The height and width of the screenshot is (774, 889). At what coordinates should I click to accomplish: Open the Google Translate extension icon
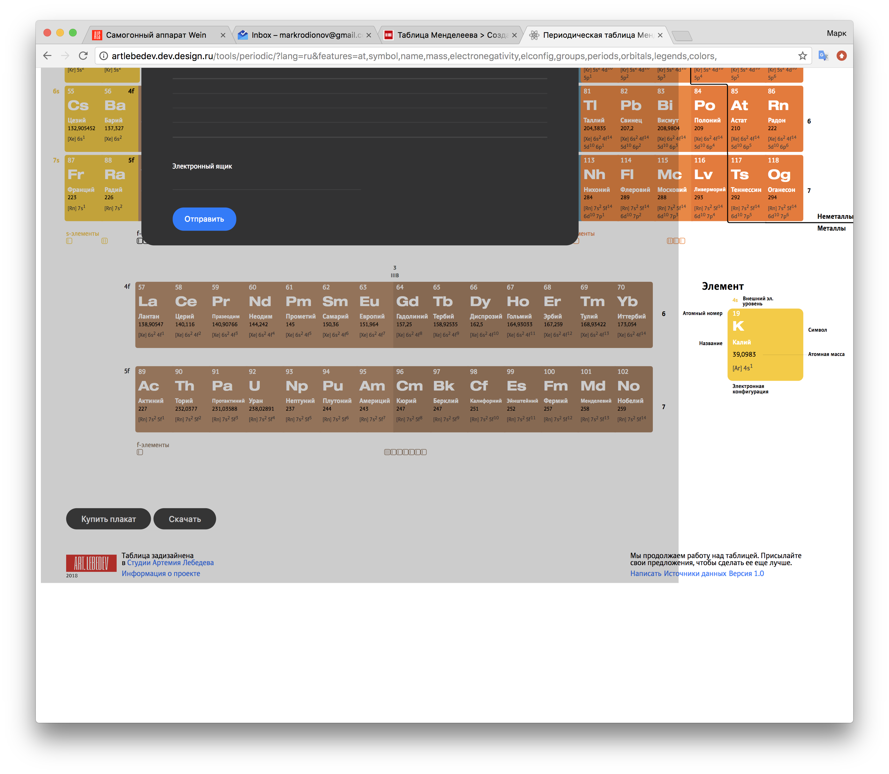click(x=823, y=56)
